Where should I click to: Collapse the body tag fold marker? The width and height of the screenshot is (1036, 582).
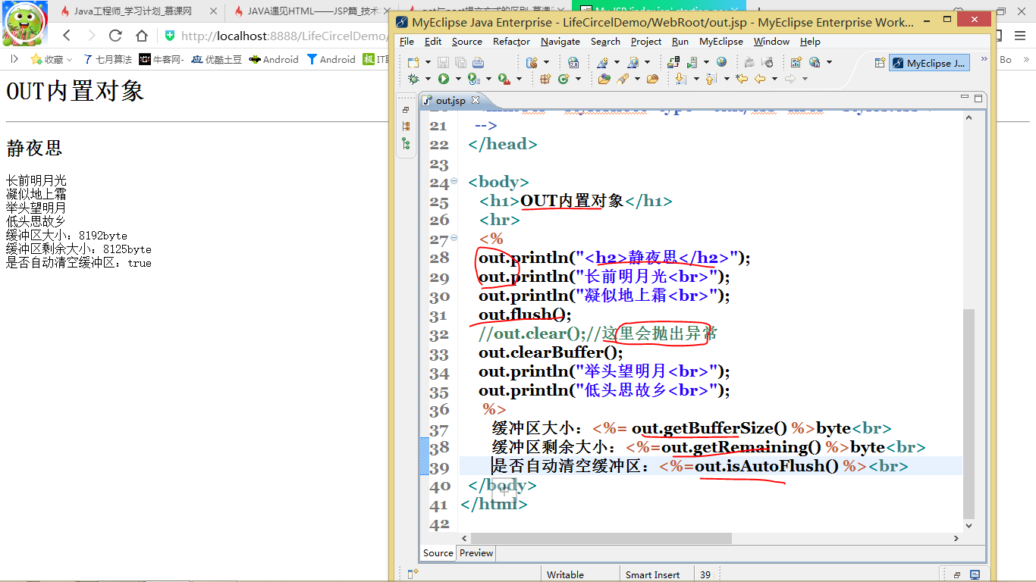[454, 181]
